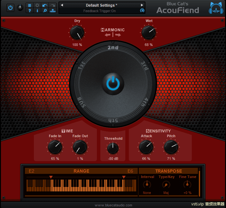Click the Transpose Type/Key knob
The height and width of the screenshot is (208, 226).
tap(166, 184)
